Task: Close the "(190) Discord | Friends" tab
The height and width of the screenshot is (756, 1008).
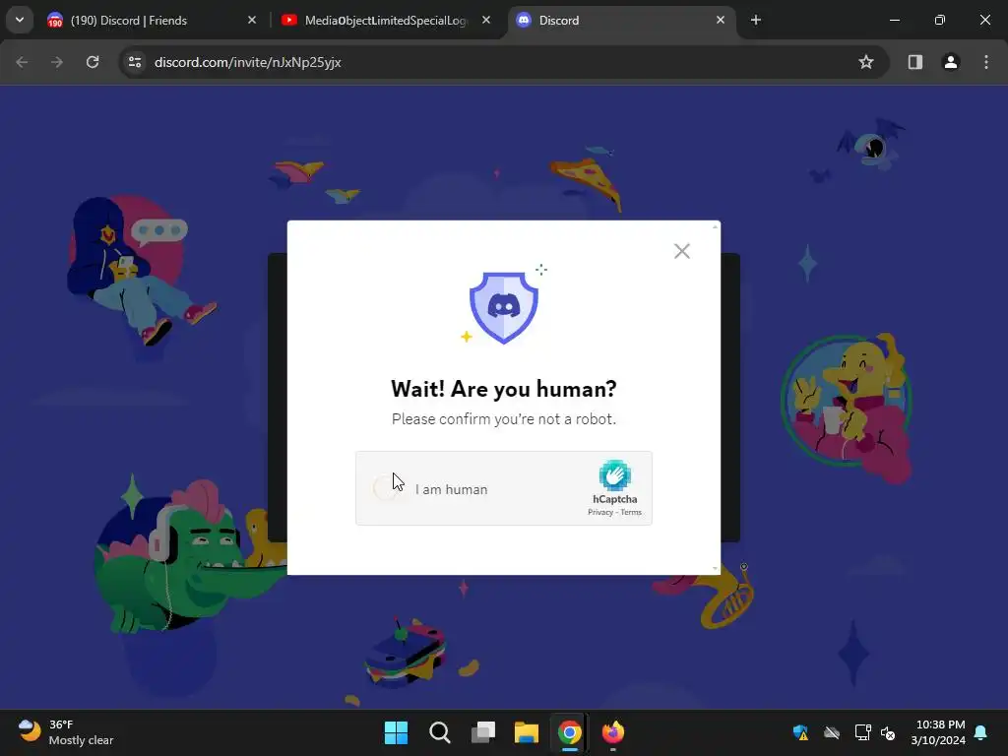Action: click(x=252, y=20)
